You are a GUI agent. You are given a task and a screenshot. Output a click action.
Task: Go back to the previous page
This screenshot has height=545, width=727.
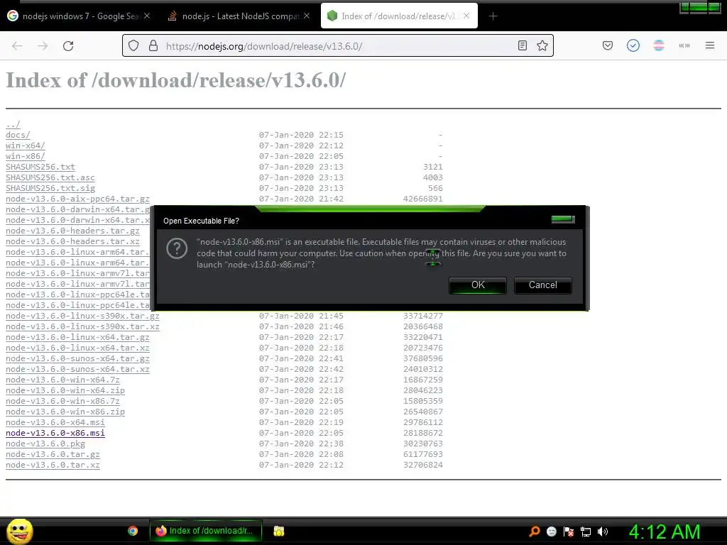tap(17, 46)
